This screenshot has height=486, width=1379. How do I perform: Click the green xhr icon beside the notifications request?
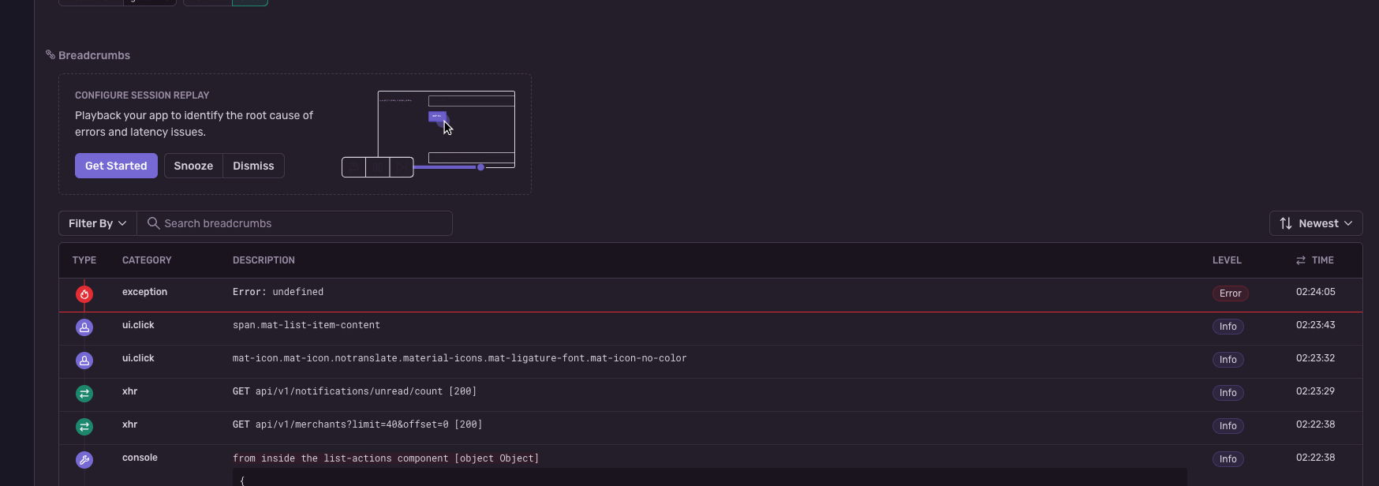(x=84, y=393)
